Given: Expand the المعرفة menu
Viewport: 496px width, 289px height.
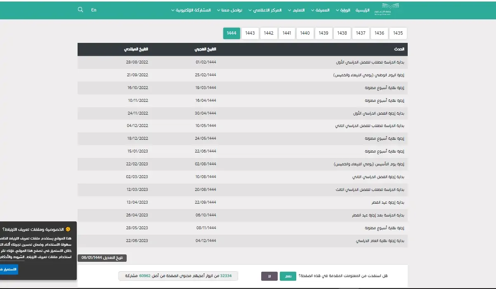Looking at the screenshot, I should click(320, 10).
